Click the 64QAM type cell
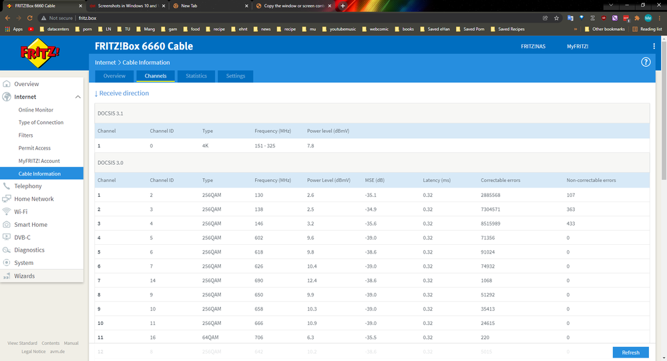 pos(210,338)
